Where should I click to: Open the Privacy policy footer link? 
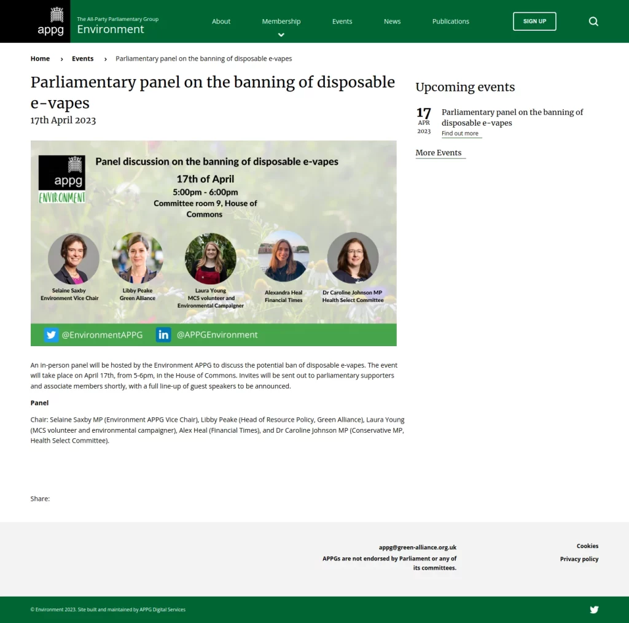579,559
